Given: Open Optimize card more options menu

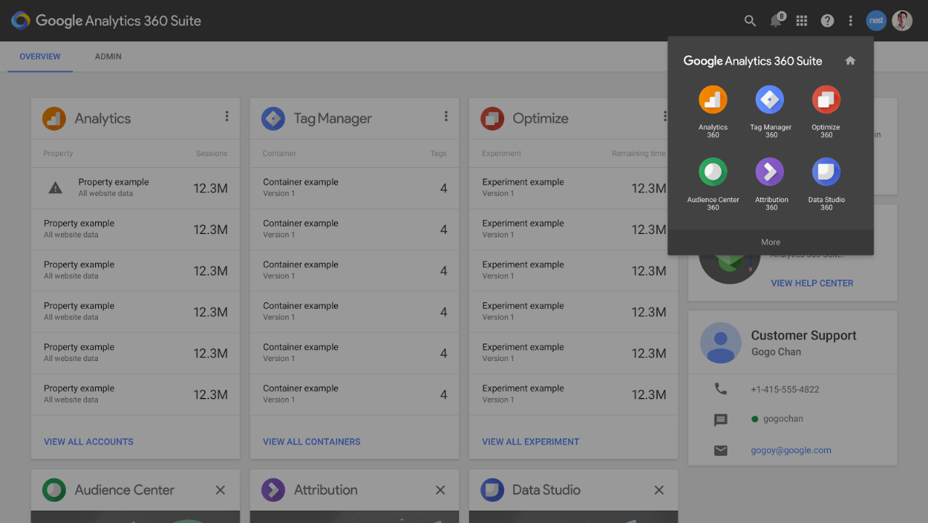Looking at the screenshot, I should tap(664, 116).
